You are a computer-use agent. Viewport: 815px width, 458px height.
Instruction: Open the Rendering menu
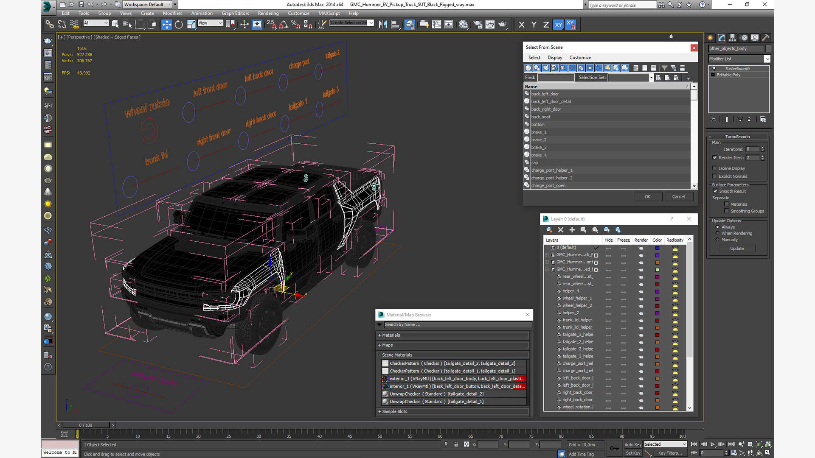pos(268,13)
